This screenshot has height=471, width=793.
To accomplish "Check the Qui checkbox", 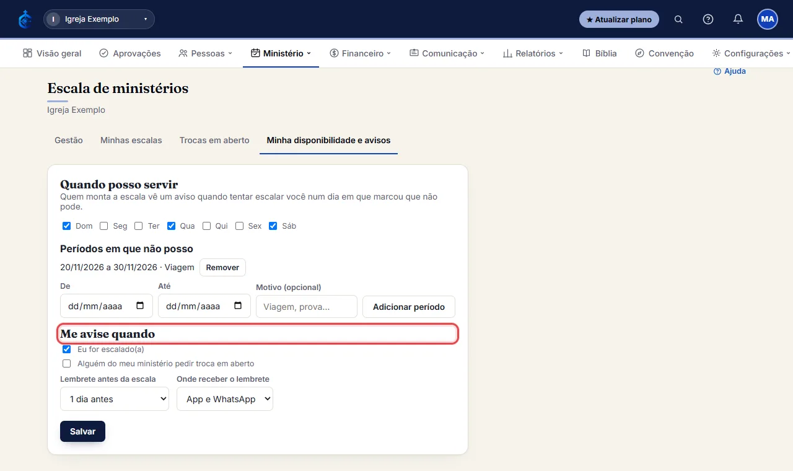I will 207,226.
